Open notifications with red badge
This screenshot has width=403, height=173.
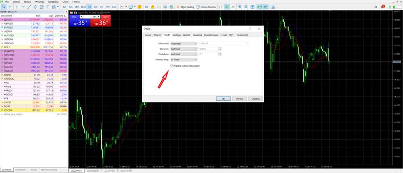click(383, 7)
